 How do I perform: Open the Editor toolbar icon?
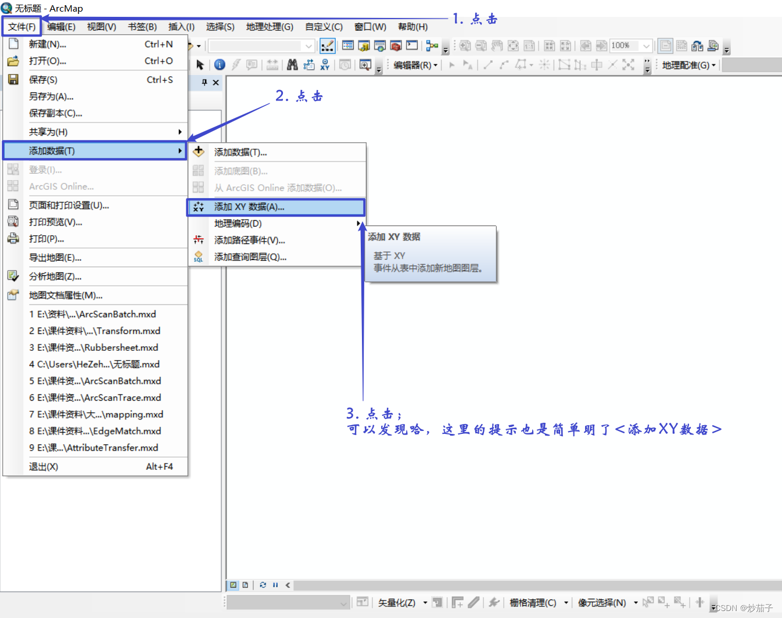[x=327, y=45]
